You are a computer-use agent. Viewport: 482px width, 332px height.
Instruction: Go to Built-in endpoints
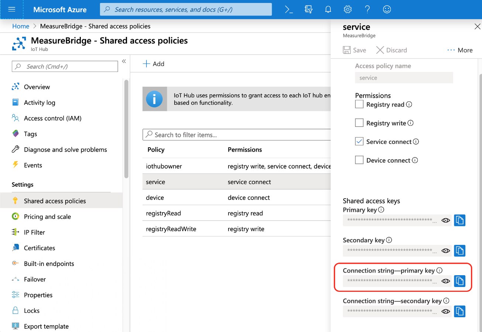click(49, 264)
